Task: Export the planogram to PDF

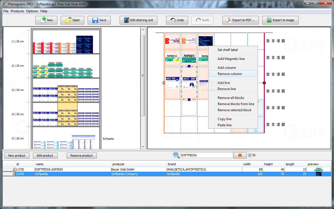Action: click(x=240, y=20)
